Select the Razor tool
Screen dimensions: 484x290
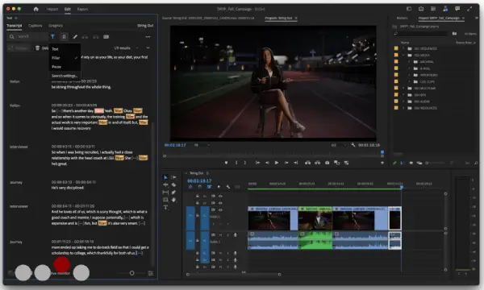coord(173,185)
